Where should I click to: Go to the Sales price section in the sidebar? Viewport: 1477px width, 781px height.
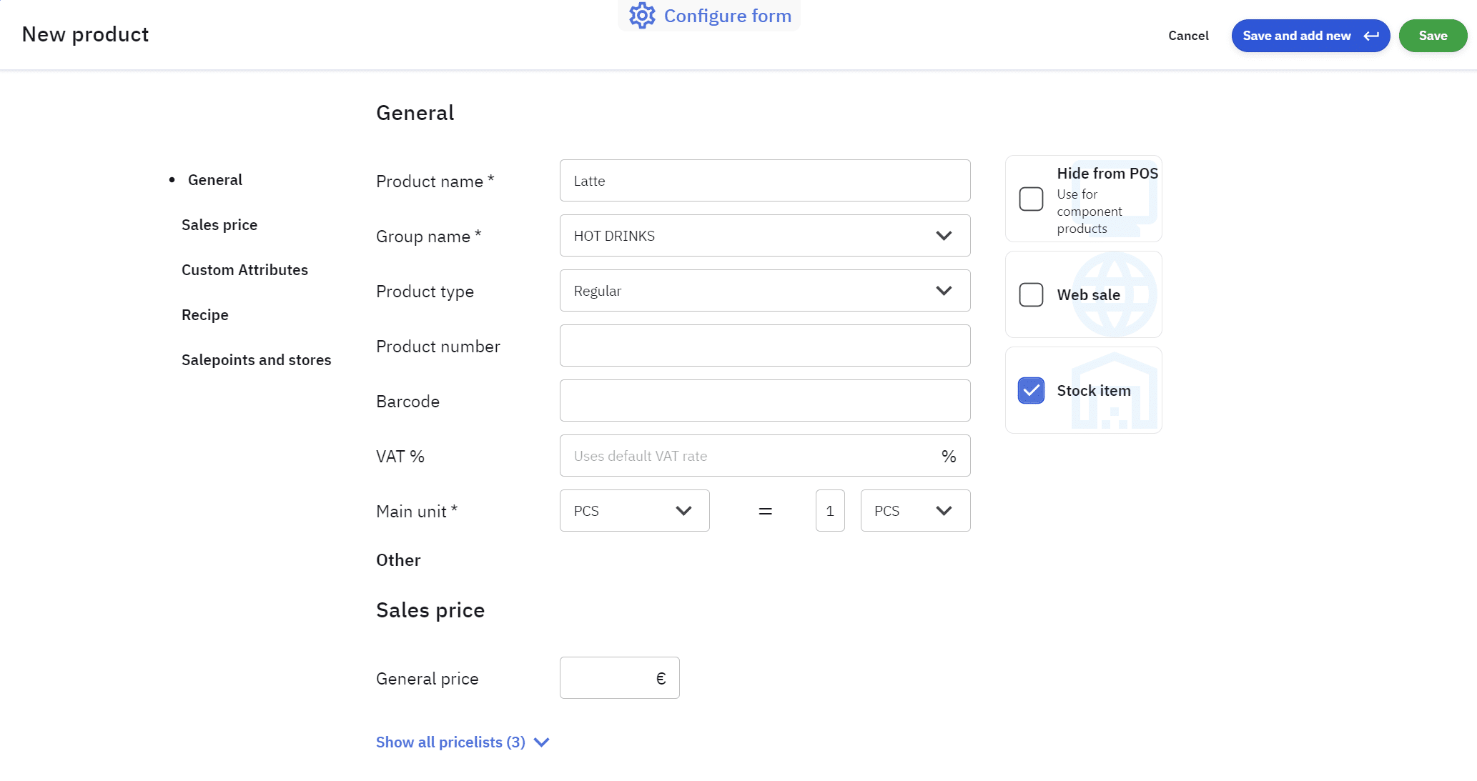(219, 225)
